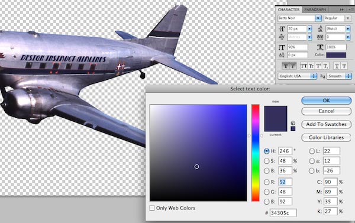Click the blue value field showing 92
This screenshot has height=223, width=355.
pyautogui.click(x=285, y=202)
